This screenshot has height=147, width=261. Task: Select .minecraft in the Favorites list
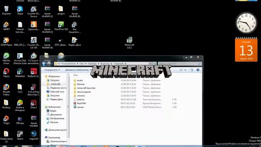click(x=55, y=84)
